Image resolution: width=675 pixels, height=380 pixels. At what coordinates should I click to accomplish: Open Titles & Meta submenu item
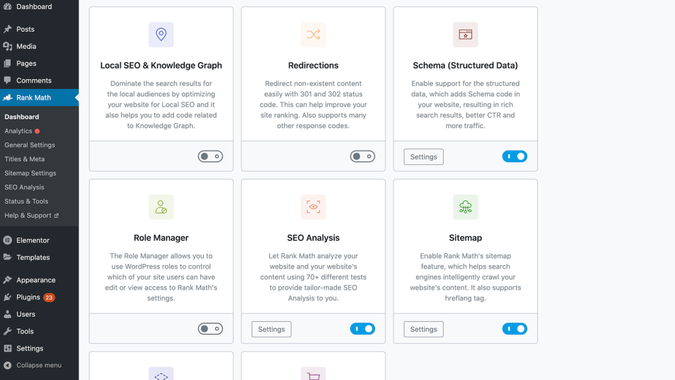click(24, 159)
